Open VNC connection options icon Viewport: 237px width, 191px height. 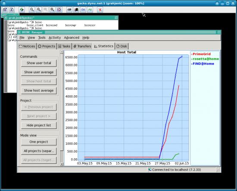pyautogui.click(x=5, y=9)
